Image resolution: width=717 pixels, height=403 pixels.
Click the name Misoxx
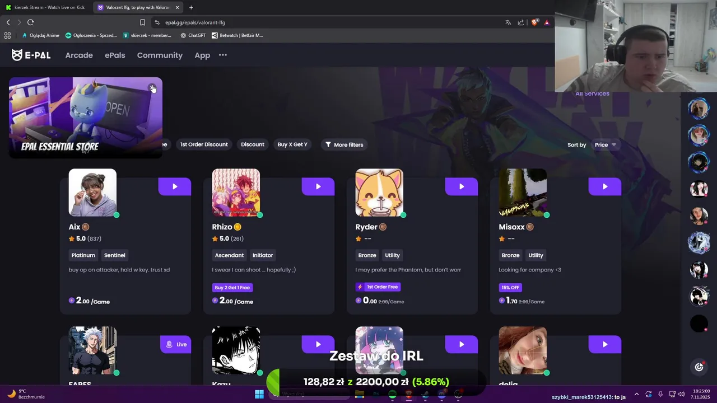[511, 227]
